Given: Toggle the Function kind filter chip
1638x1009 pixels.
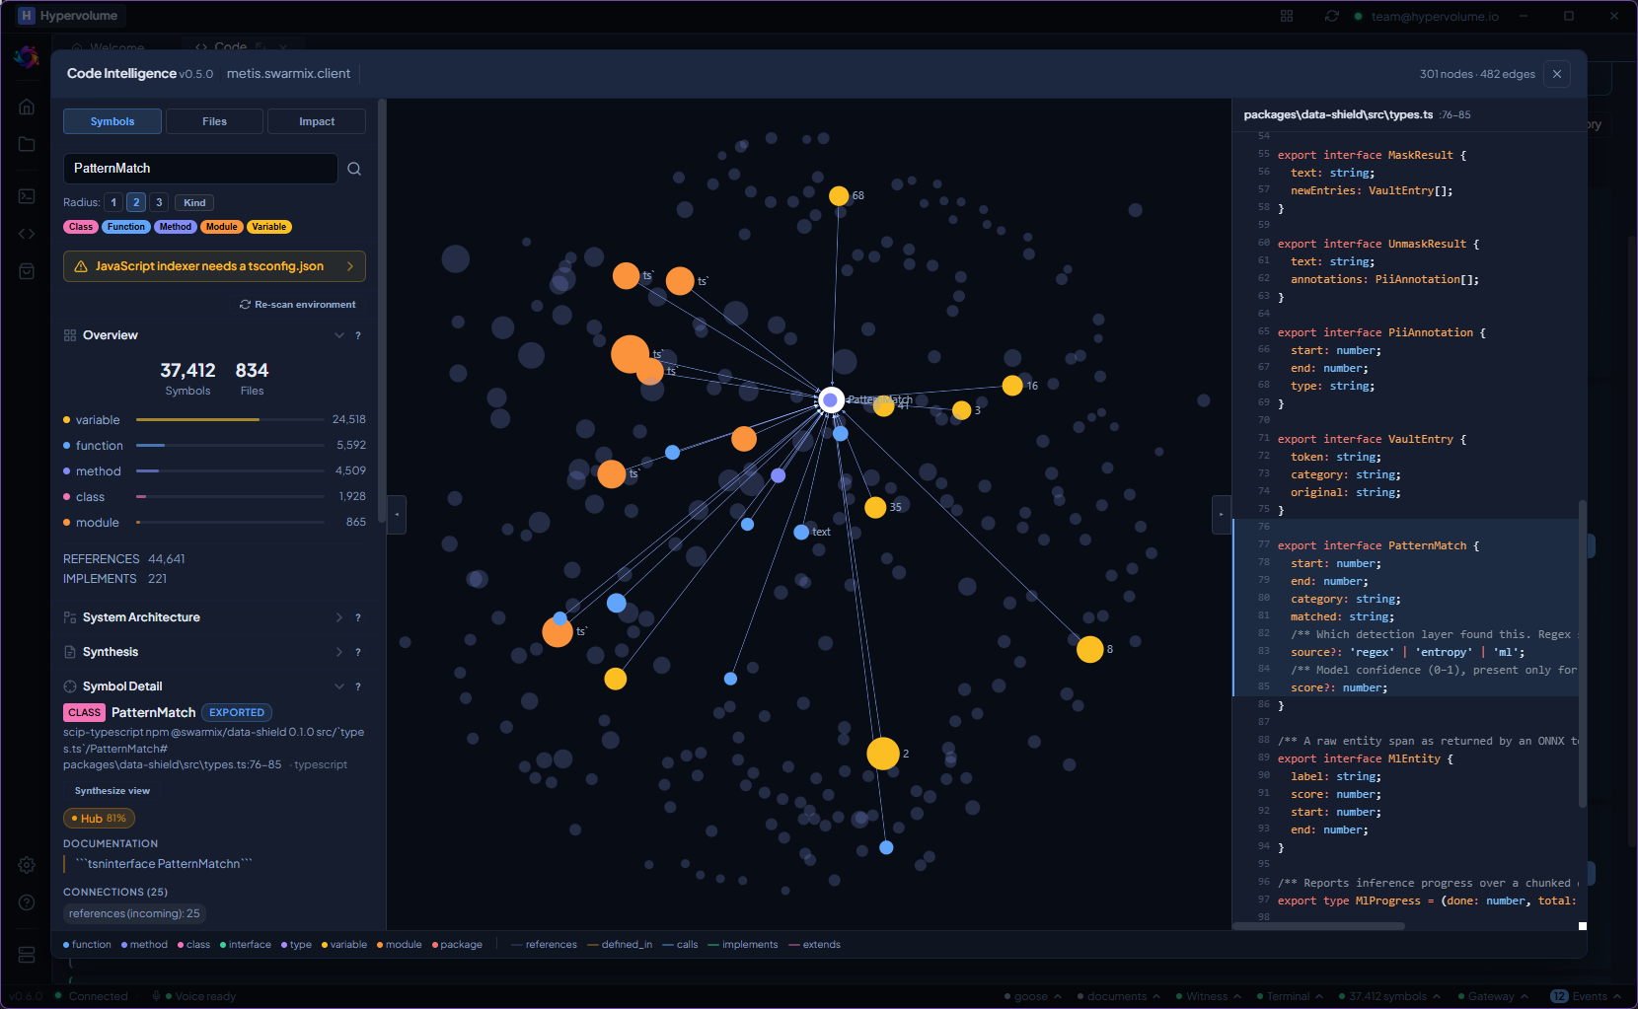Looking at the screenshot, I should [x=126, y=227].
